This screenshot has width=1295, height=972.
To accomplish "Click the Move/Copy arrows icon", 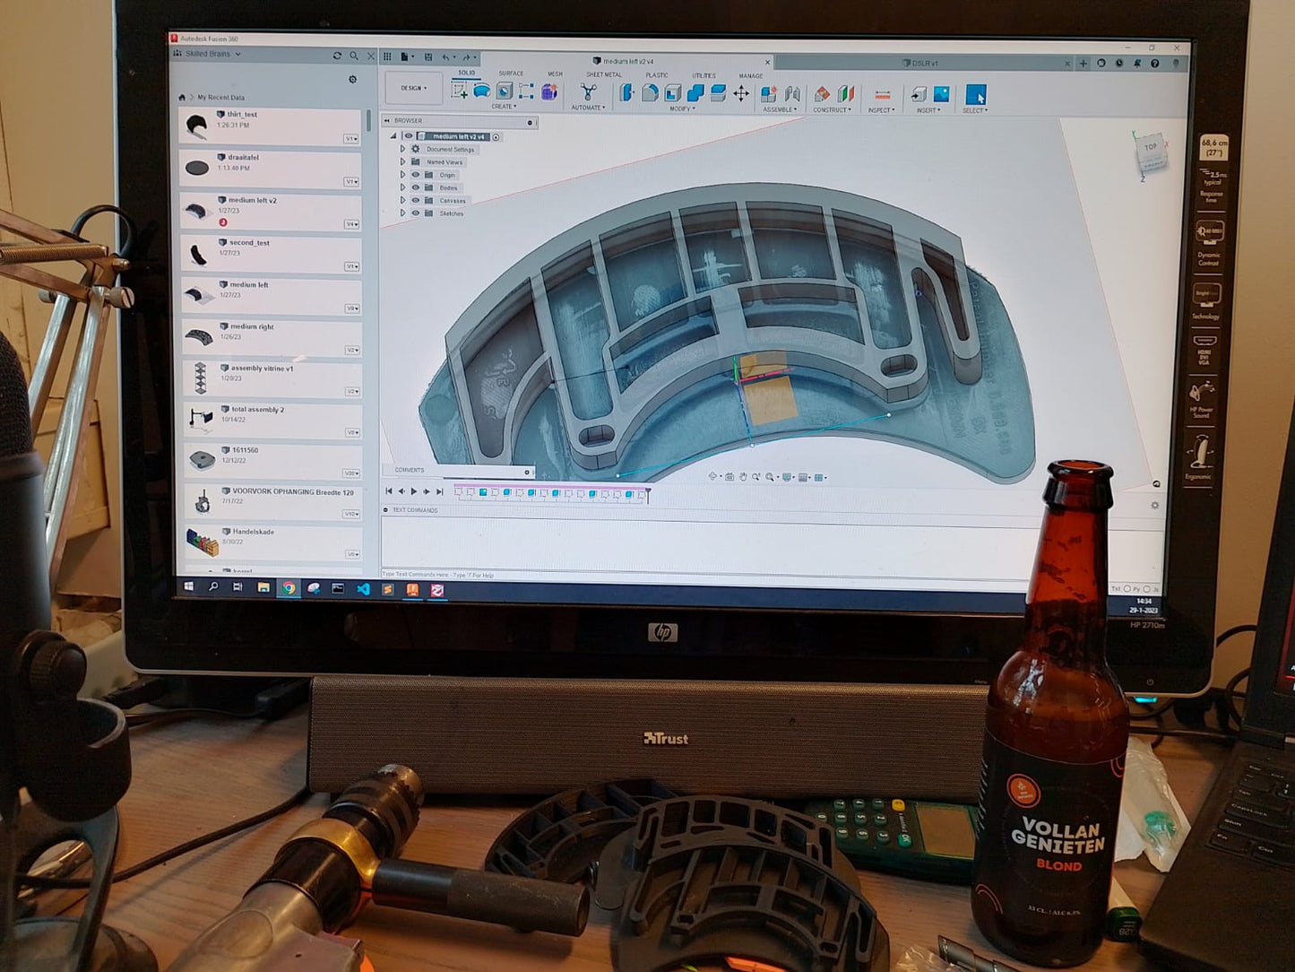I will pos(741,93).
